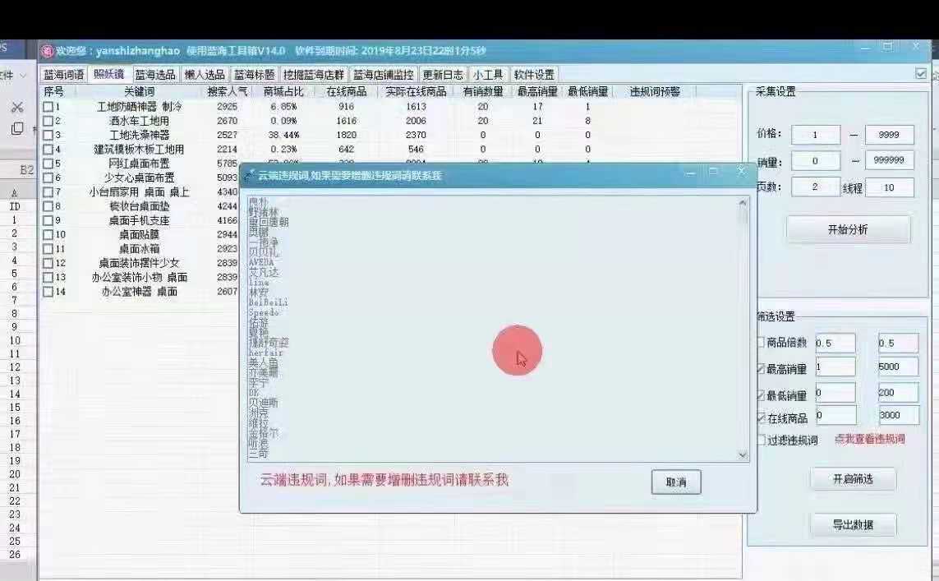Enable the 过滤违规词 checkbox
Viewport: 939px width, 581px height.
[x=761, y=440]
